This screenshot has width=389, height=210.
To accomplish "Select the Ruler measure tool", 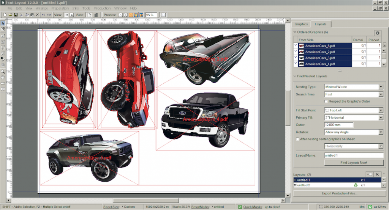I will tap(3, 83).
